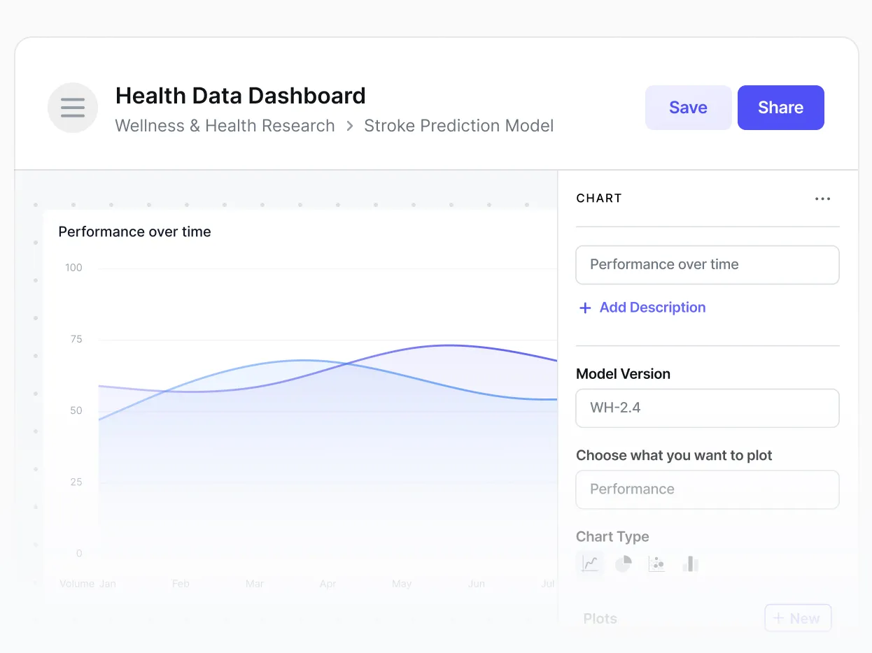Go to Wellness & Health Research breadcrumb
The image size is (872, 653).
click(x=225, y=126)
